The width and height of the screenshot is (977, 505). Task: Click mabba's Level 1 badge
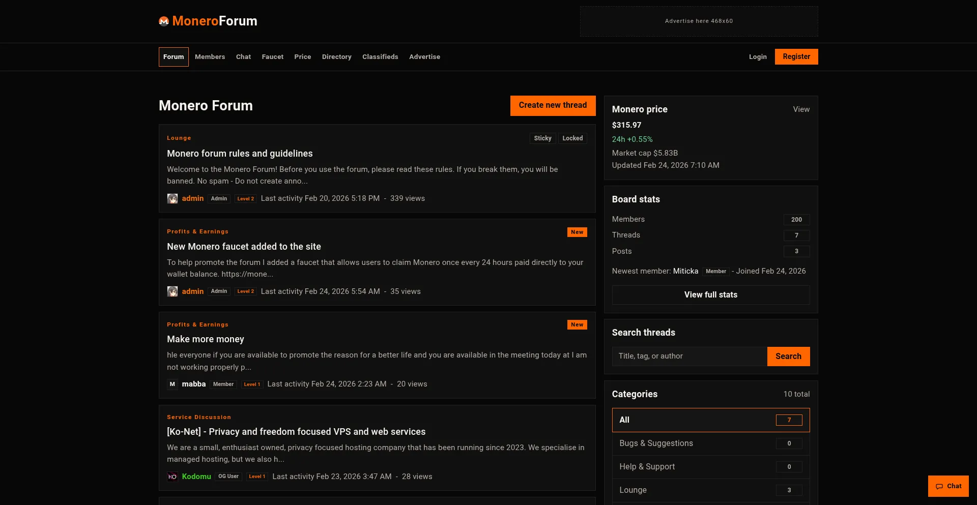pos(252,384)
